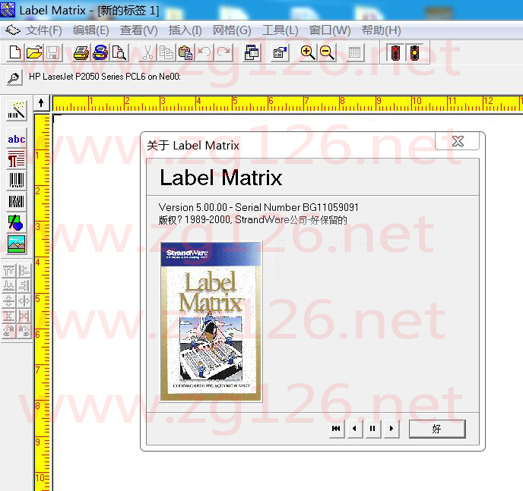Select the barcode wizard wand tool
Viewport: 523px width, 491px height.
[x=16, y=111]
